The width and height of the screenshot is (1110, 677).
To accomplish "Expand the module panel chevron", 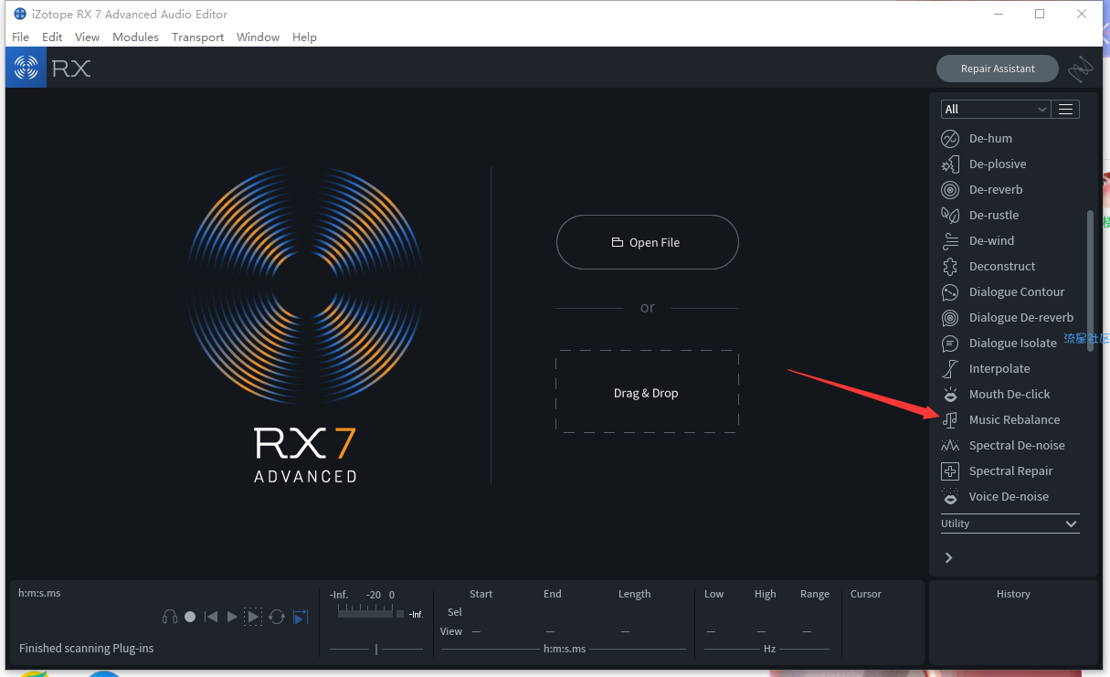I will 948,557.
